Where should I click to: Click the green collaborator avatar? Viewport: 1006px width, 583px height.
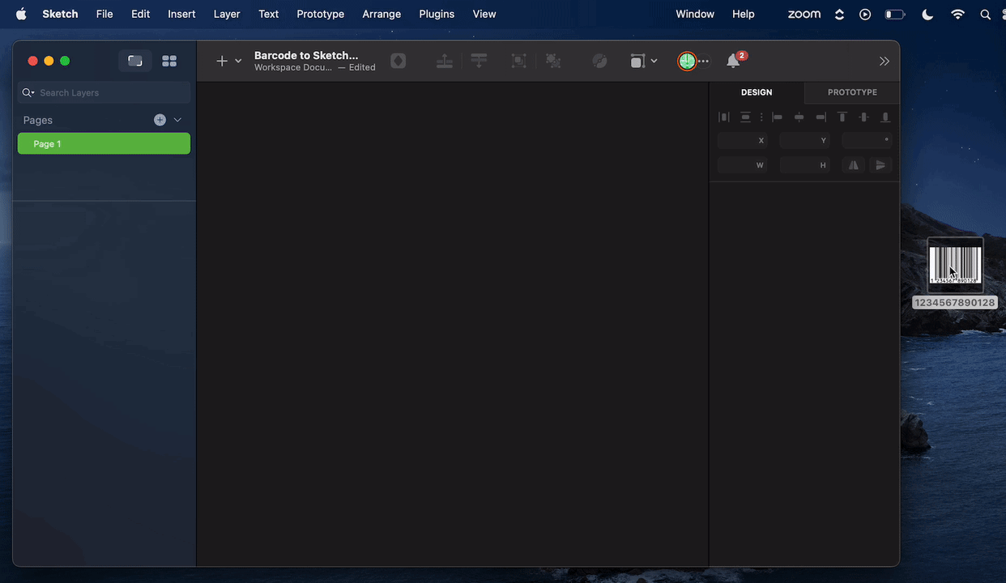pos(687,61)
